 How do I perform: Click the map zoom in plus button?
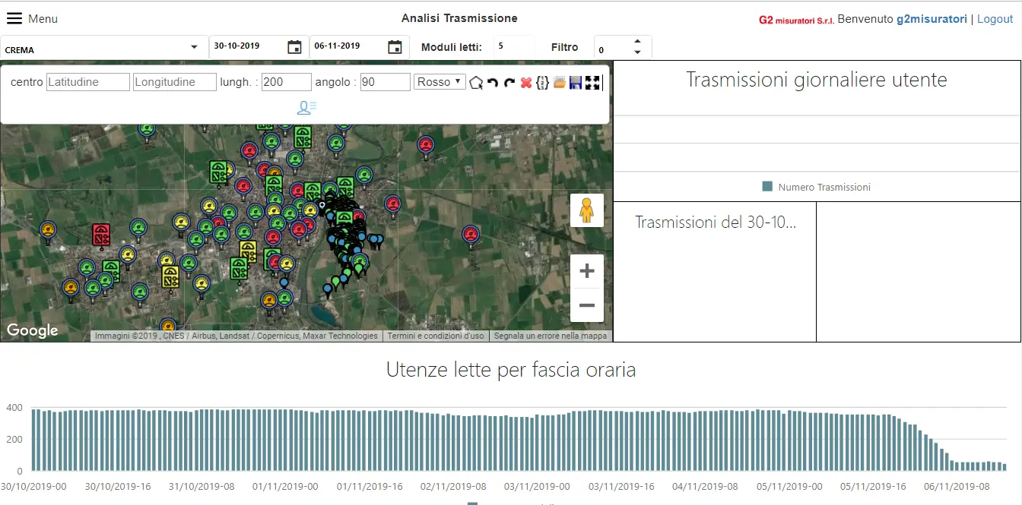[x=586, y=270]
